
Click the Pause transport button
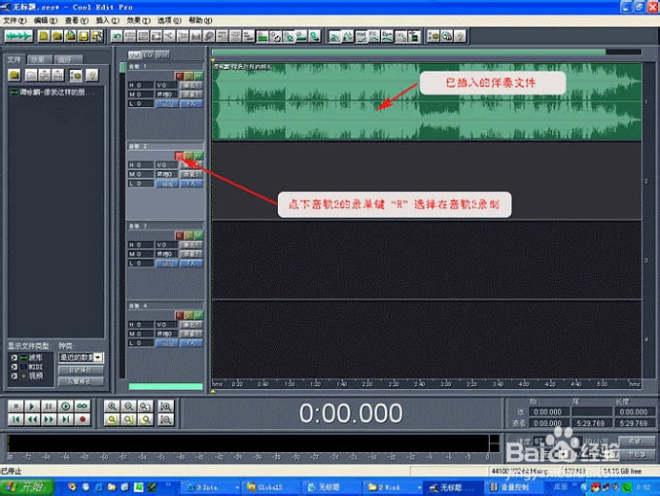pos(49,407)
